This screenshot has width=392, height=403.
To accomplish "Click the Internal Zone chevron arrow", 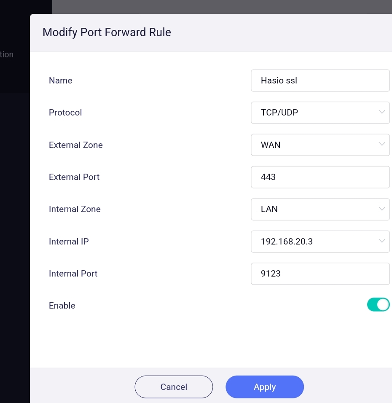I will point(382,209).
